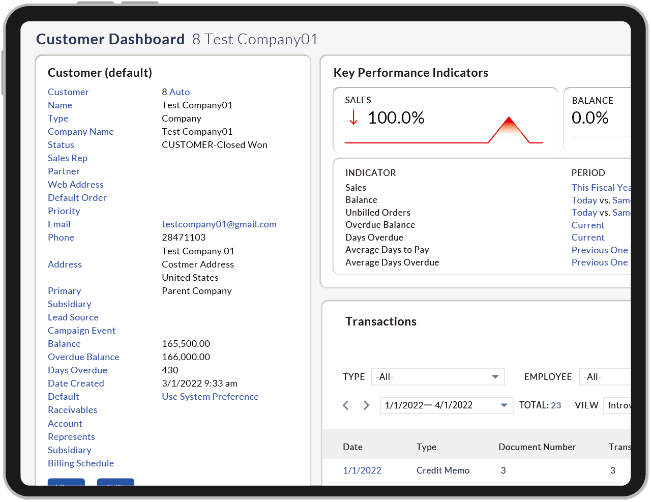
Task: Click the Sales Rep field label
Action: (68, 158)
